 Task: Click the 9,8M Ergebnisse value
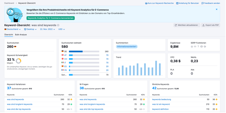coord(174,46)
